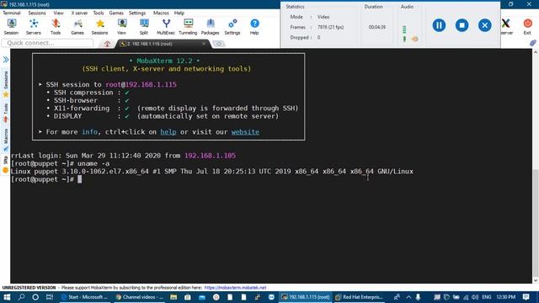539x303 pixels.
Task: Open the Session toolbar icon
Action: 11,27
